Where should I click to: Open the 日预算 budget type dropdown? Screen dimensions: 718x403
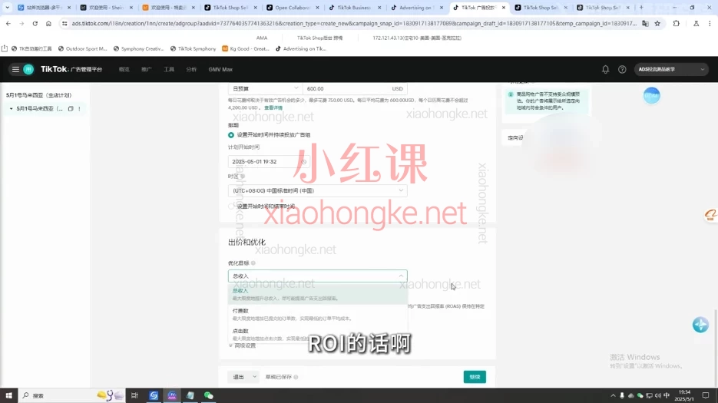[x=265, y=88]
